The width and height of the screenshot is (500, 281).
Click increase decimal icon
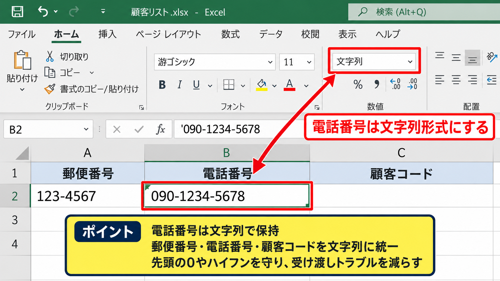click(x=395, y=84)
